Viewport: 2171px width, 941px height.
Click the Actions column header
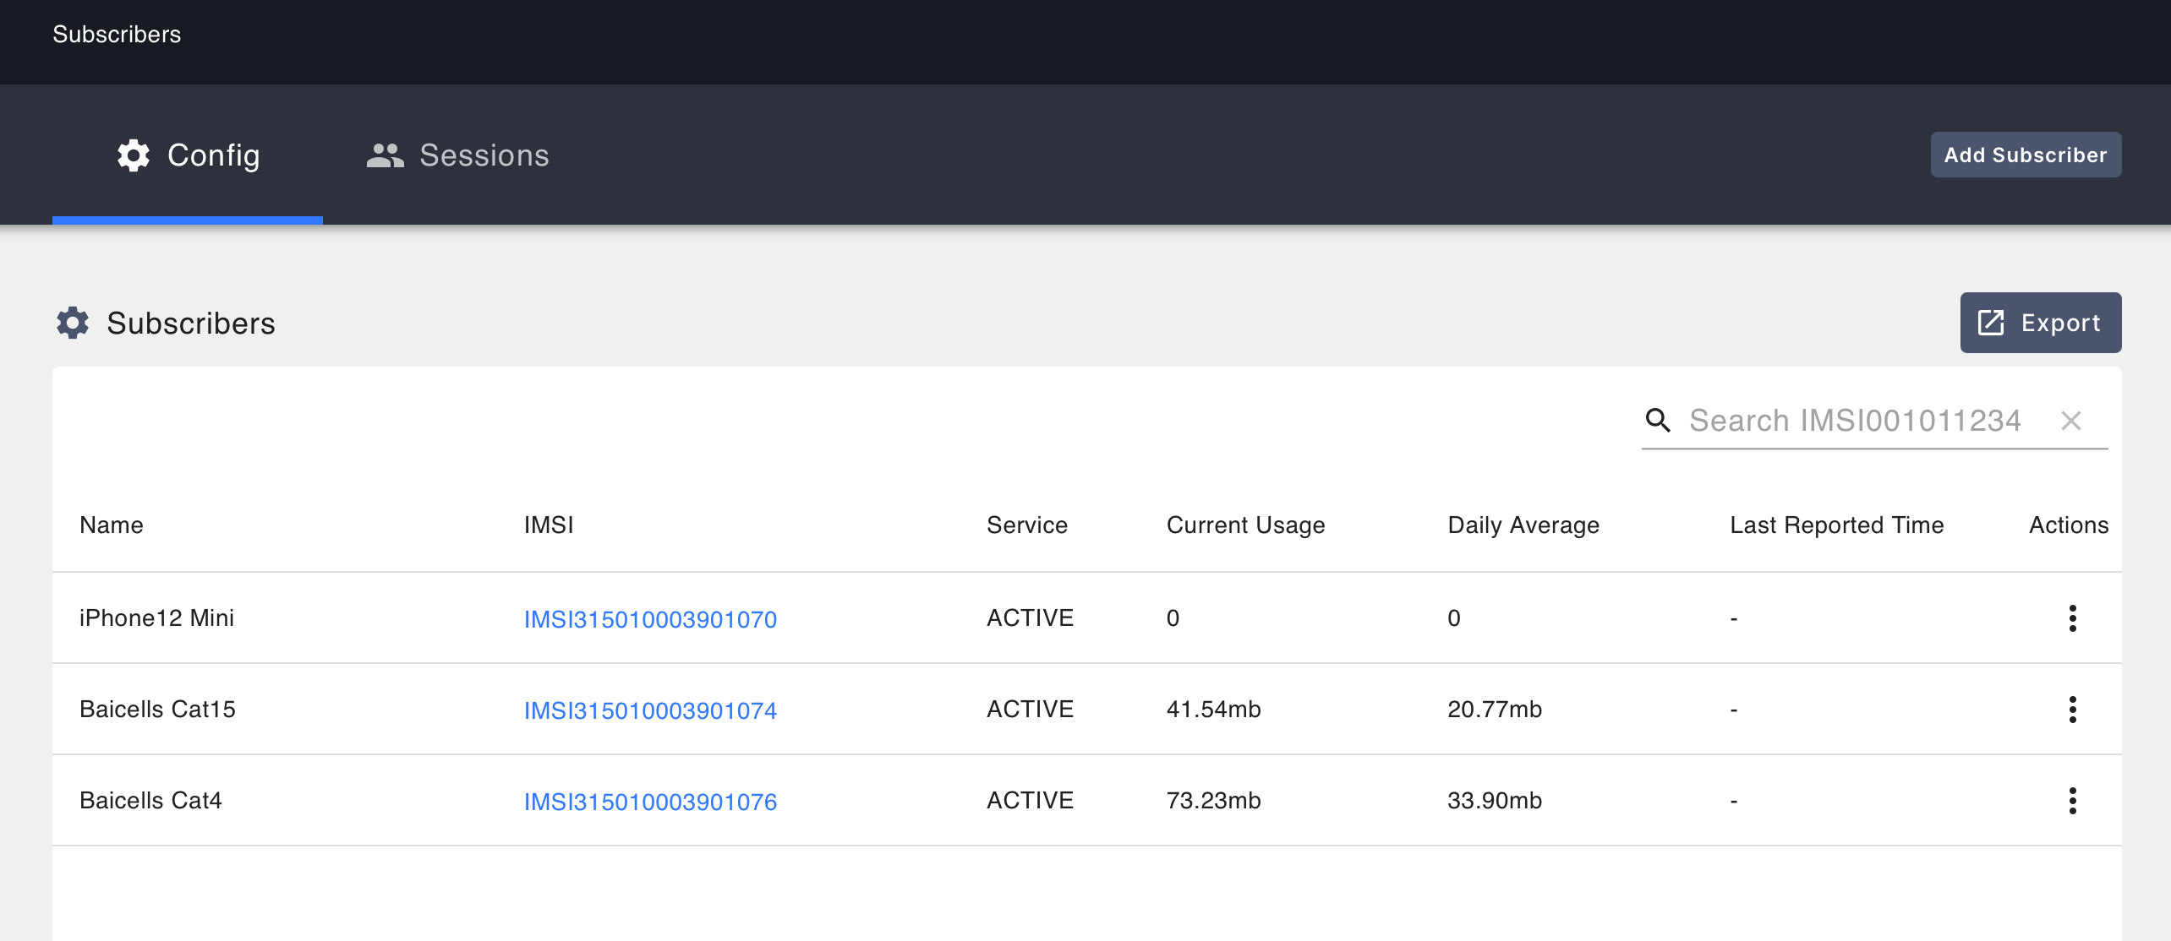[2069, 525]
